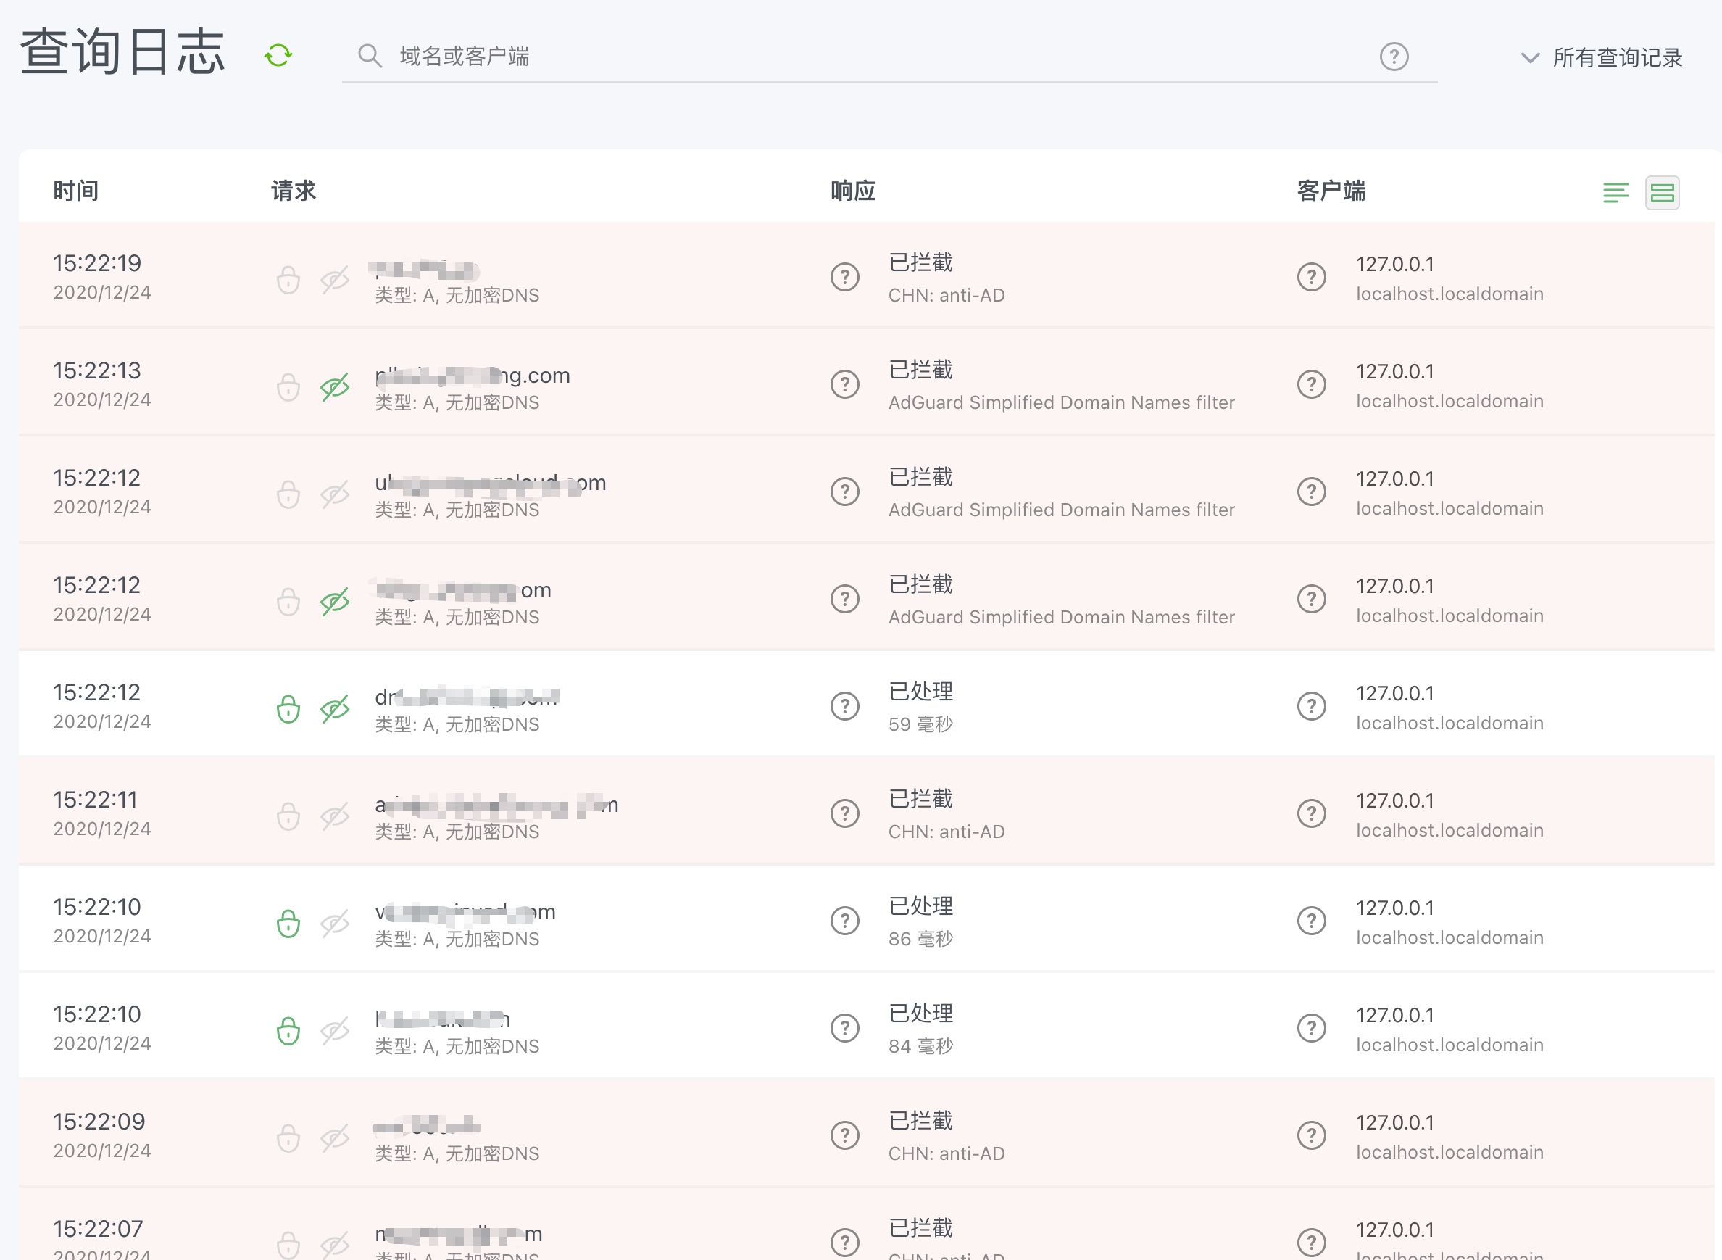Click the green refresh icon beside 查询日志
The height and width of the screenshot is (1260, 1722).
click(x=278, y=56)
